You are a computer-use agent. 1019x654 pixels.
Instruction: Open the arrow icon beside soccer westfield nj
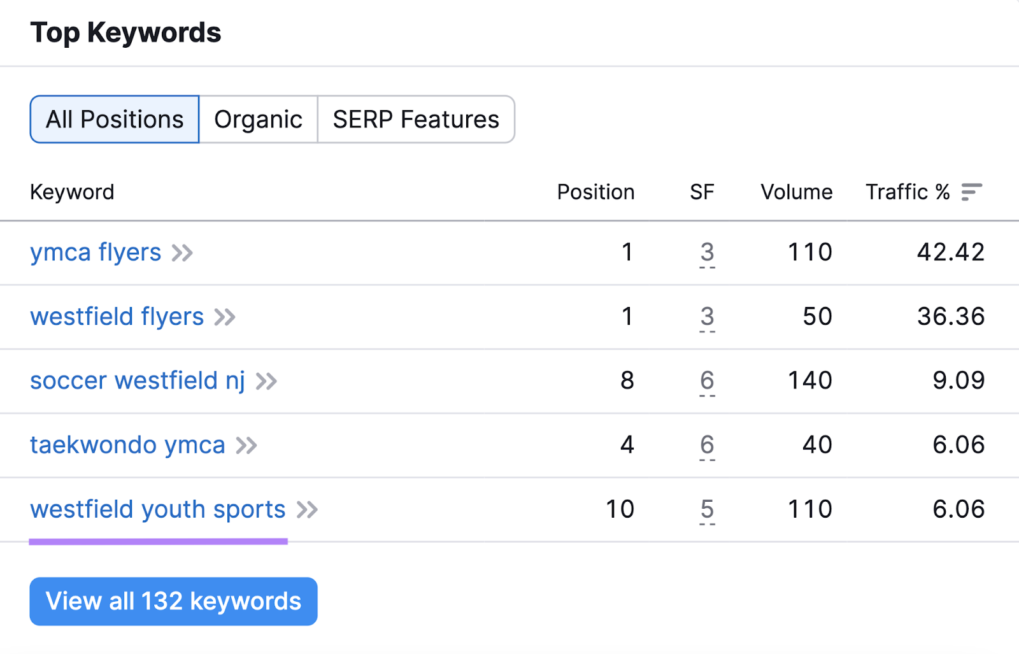(267, 381)
